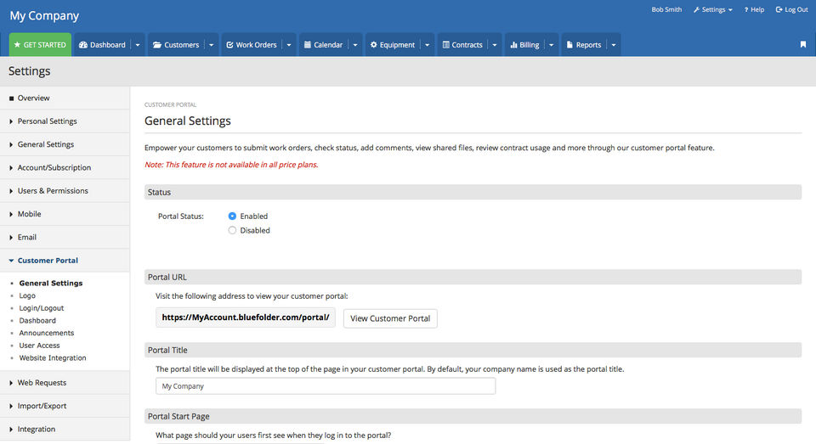The image size is (816, 444).
Task: Click the Equipment gear icon
Action: (373, 45)
